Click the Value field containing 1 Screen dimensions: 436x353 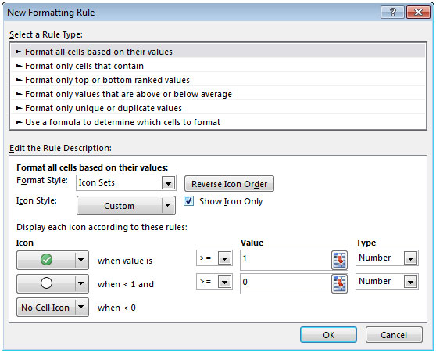tap(286, 260)
